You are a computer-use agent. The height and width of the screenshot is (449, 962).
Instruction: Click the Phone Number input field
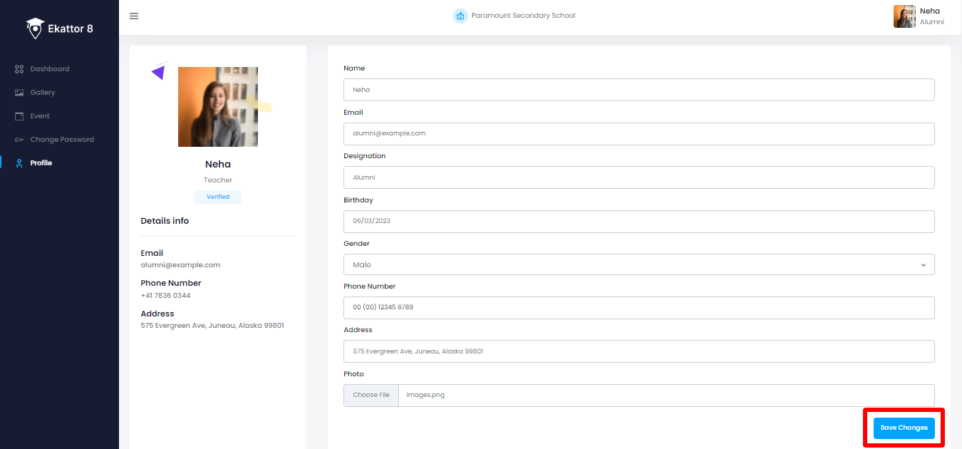click(638, 307)
